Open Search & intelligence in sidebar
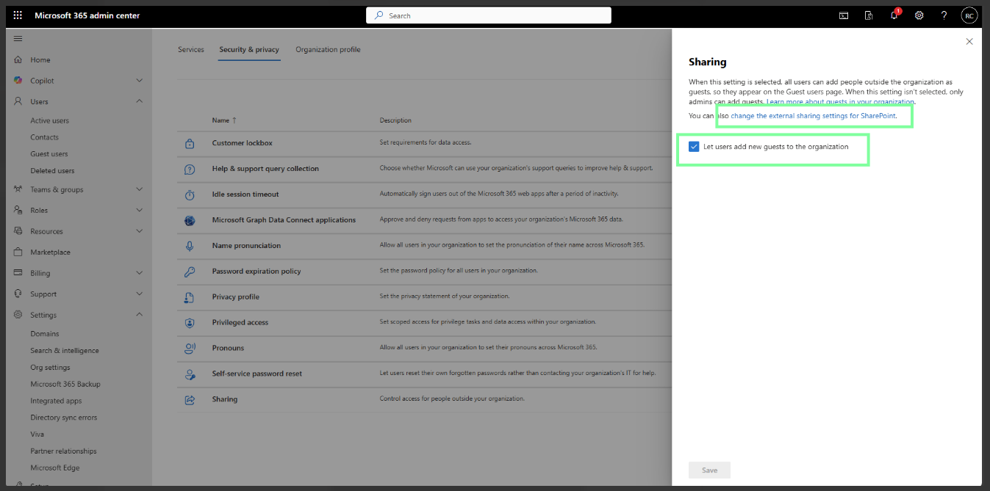990x491 pixels. pos(65,351)
